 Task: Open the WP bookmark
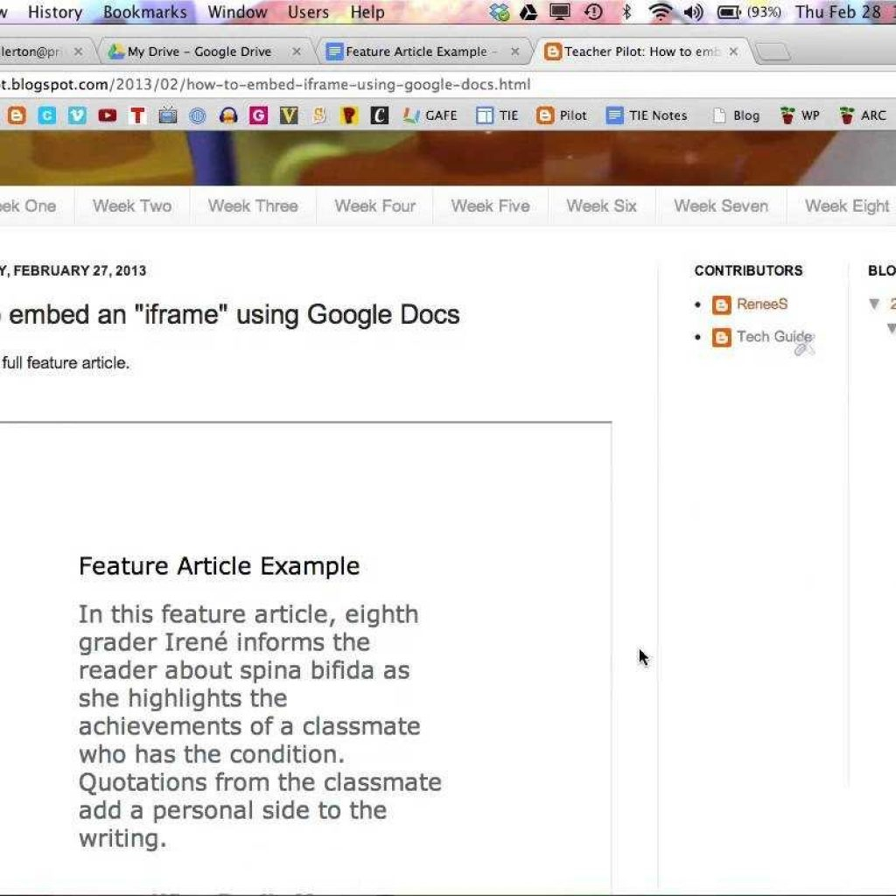[799, 115]
